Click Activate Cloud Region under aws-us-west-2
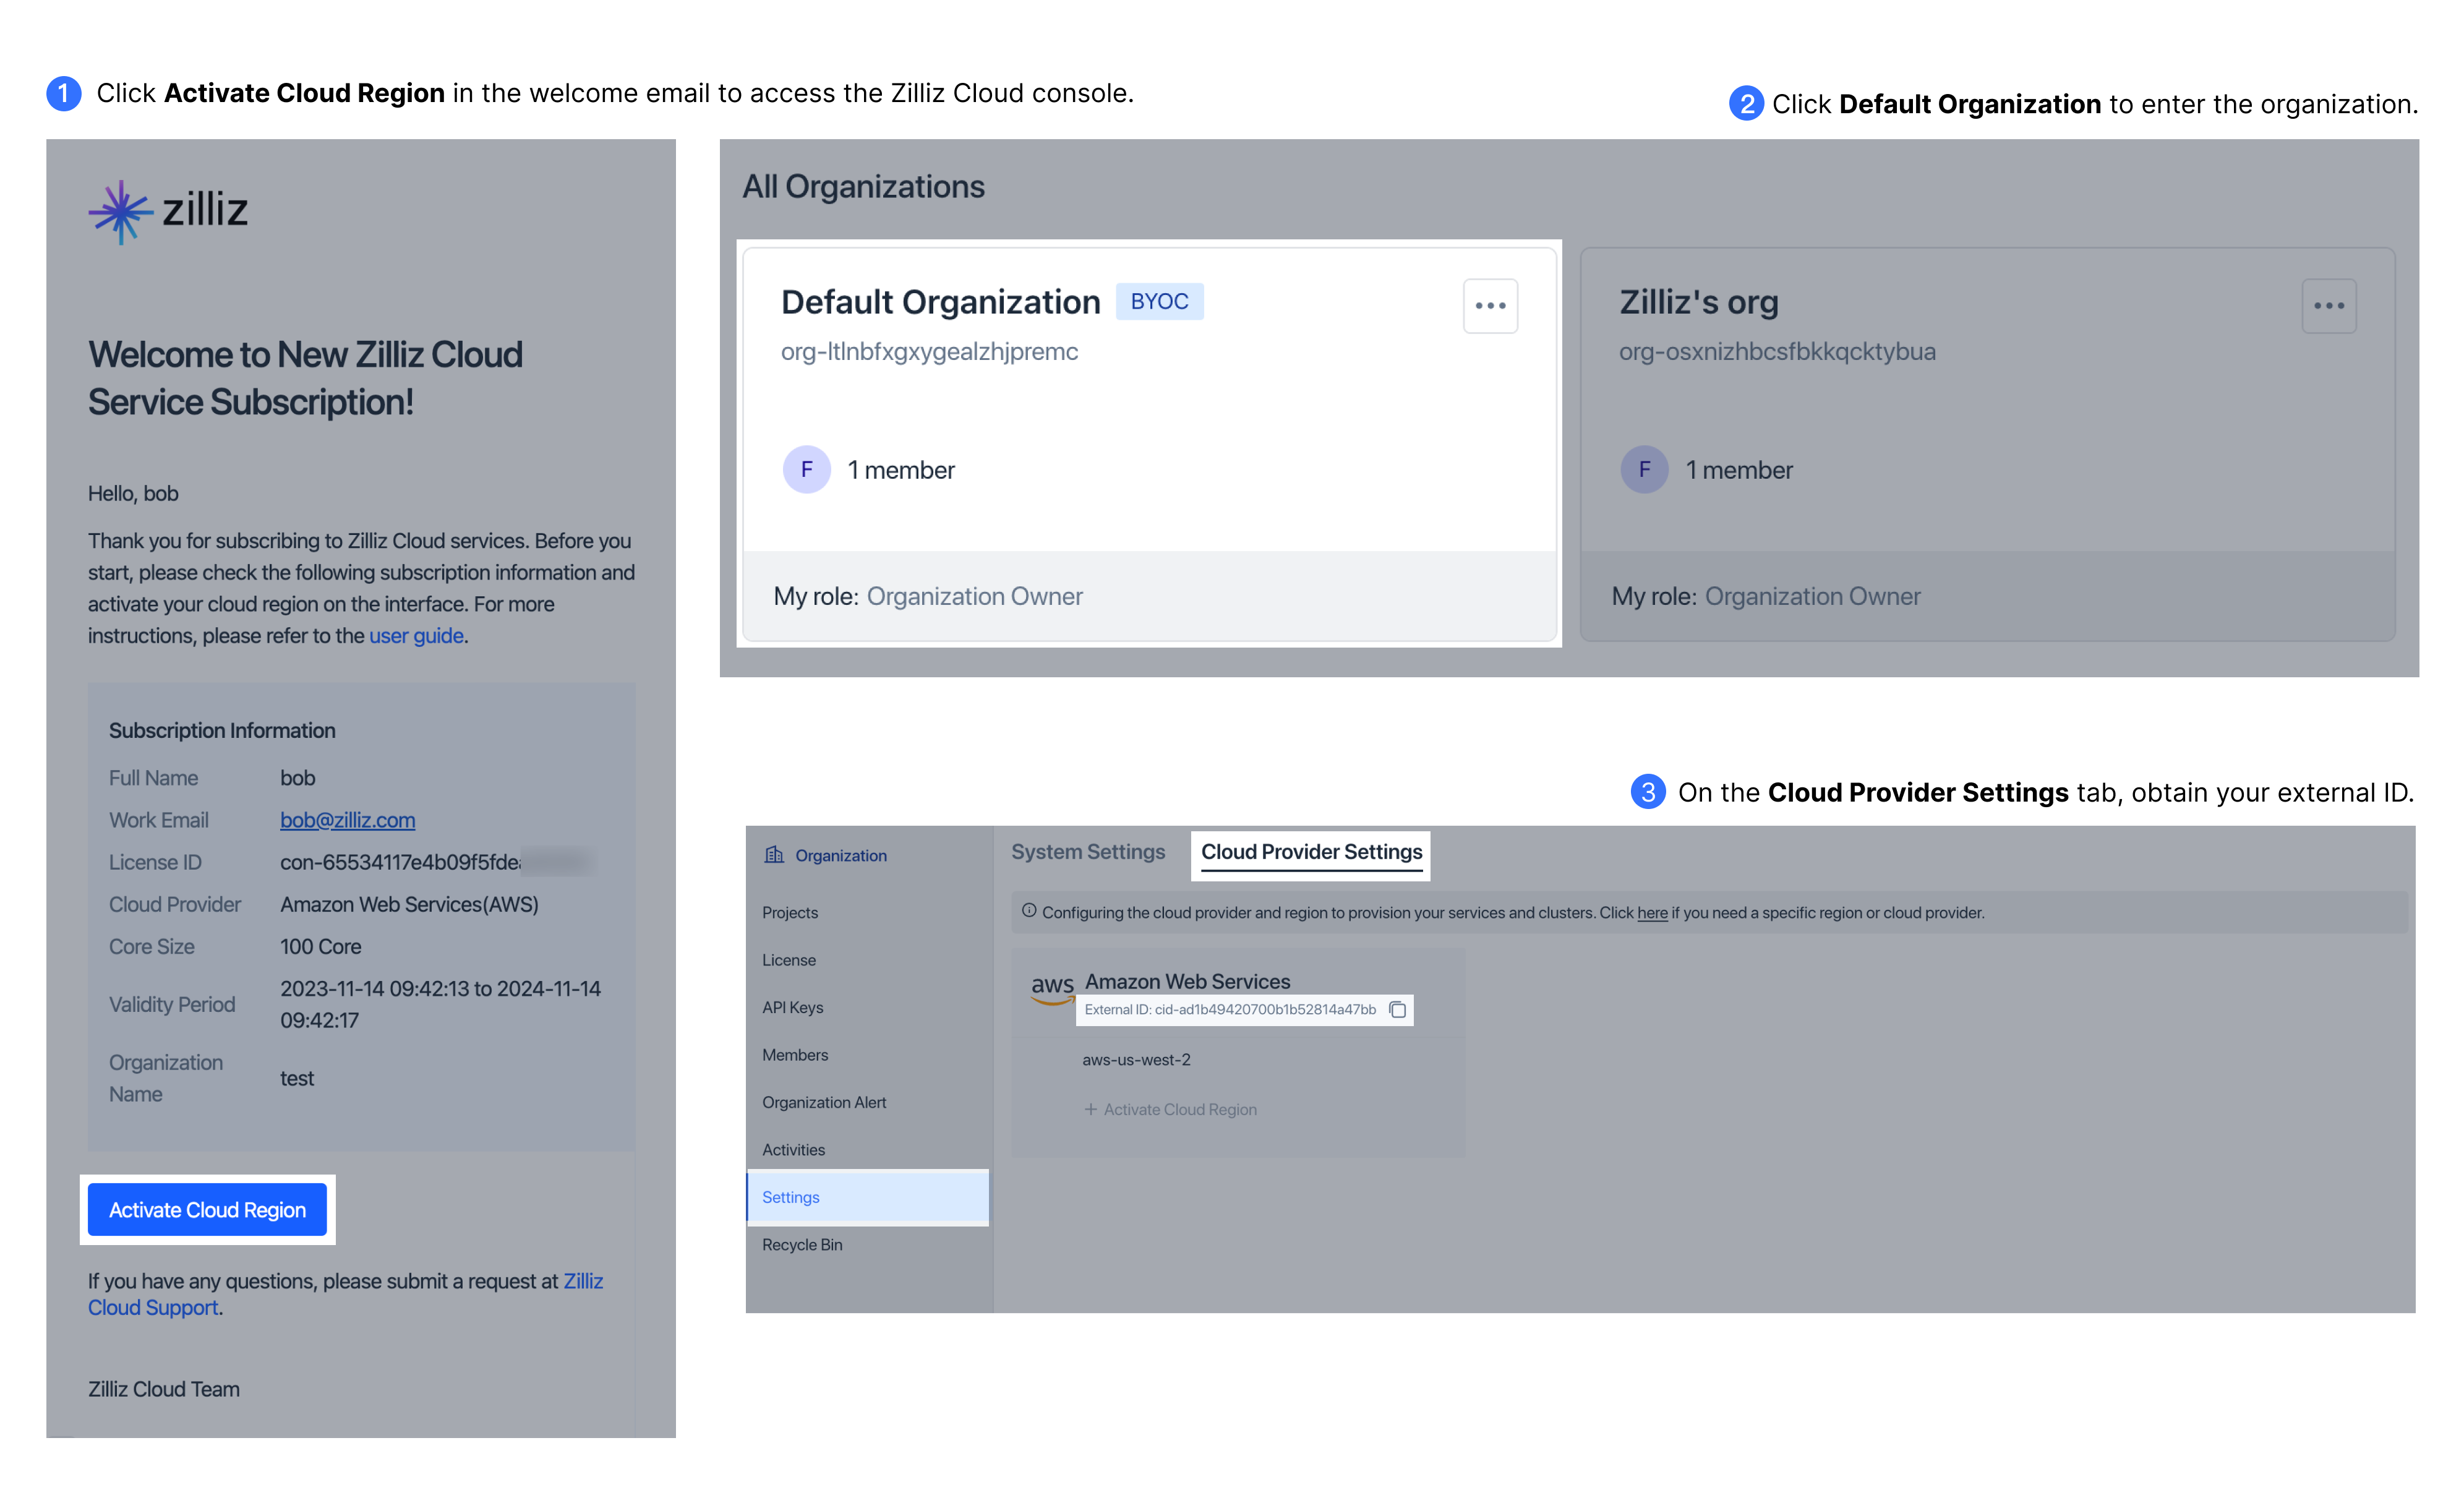 pyautogui.click(x=1180, y=1109)
